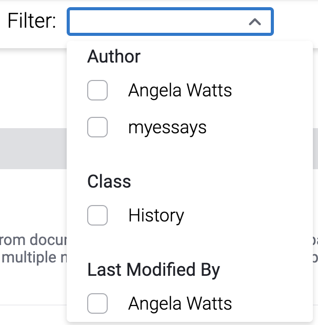The image size is (318, 325).
Task: Collapse the Filter dropdown with chevron arrow
Action: (255, 22)
